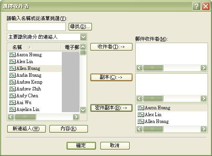Click the contact card icon beside Anjelica Lin
The image size is (212, 156).
(12, 109)
